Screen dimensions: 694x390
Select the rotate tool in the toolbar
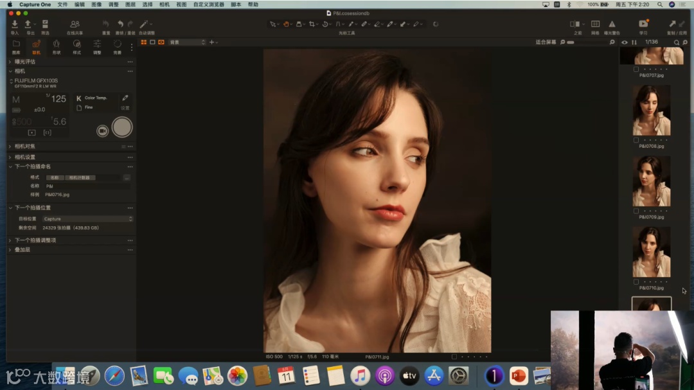[x=325, y=24]
